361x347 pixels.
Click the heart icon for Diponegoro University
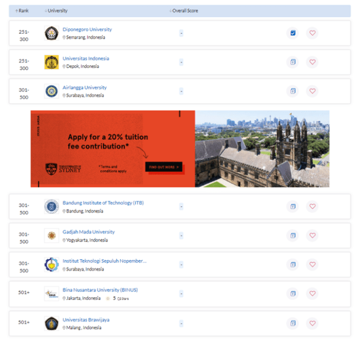[312, 33]
